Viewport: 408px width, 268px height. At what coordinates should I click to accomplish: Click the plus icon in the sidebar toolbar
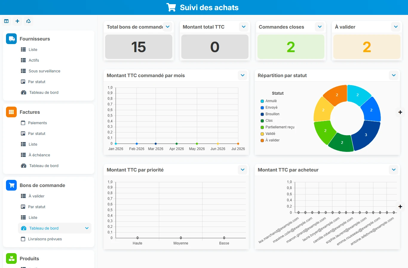[x=17, y=21]
